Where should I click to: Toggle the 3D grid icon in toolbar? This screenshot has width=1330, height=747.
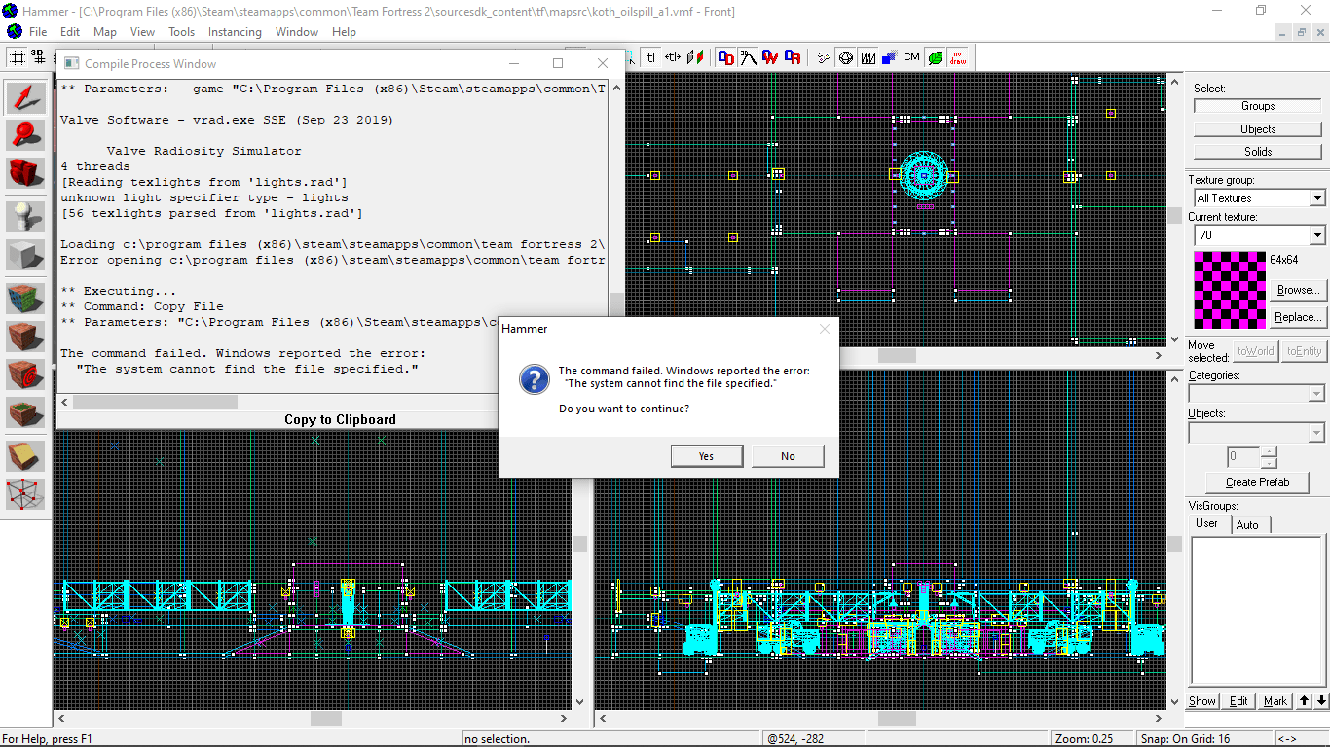[38, 57]
